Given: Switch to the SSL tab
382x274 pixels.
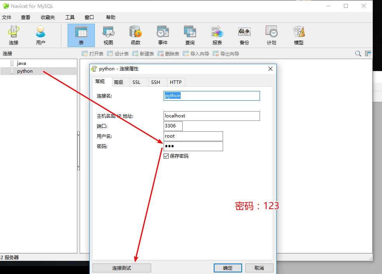Looking at the screenshot, I should (139, 82).
